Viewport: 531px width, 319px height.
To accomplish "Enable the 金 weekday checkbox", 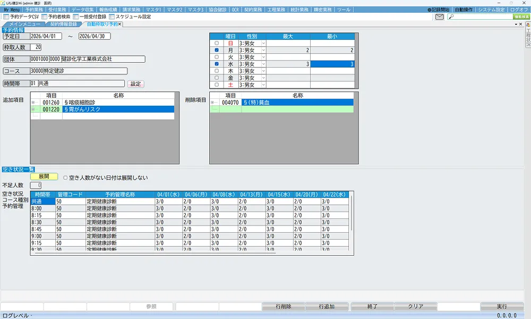I will 217,78.
